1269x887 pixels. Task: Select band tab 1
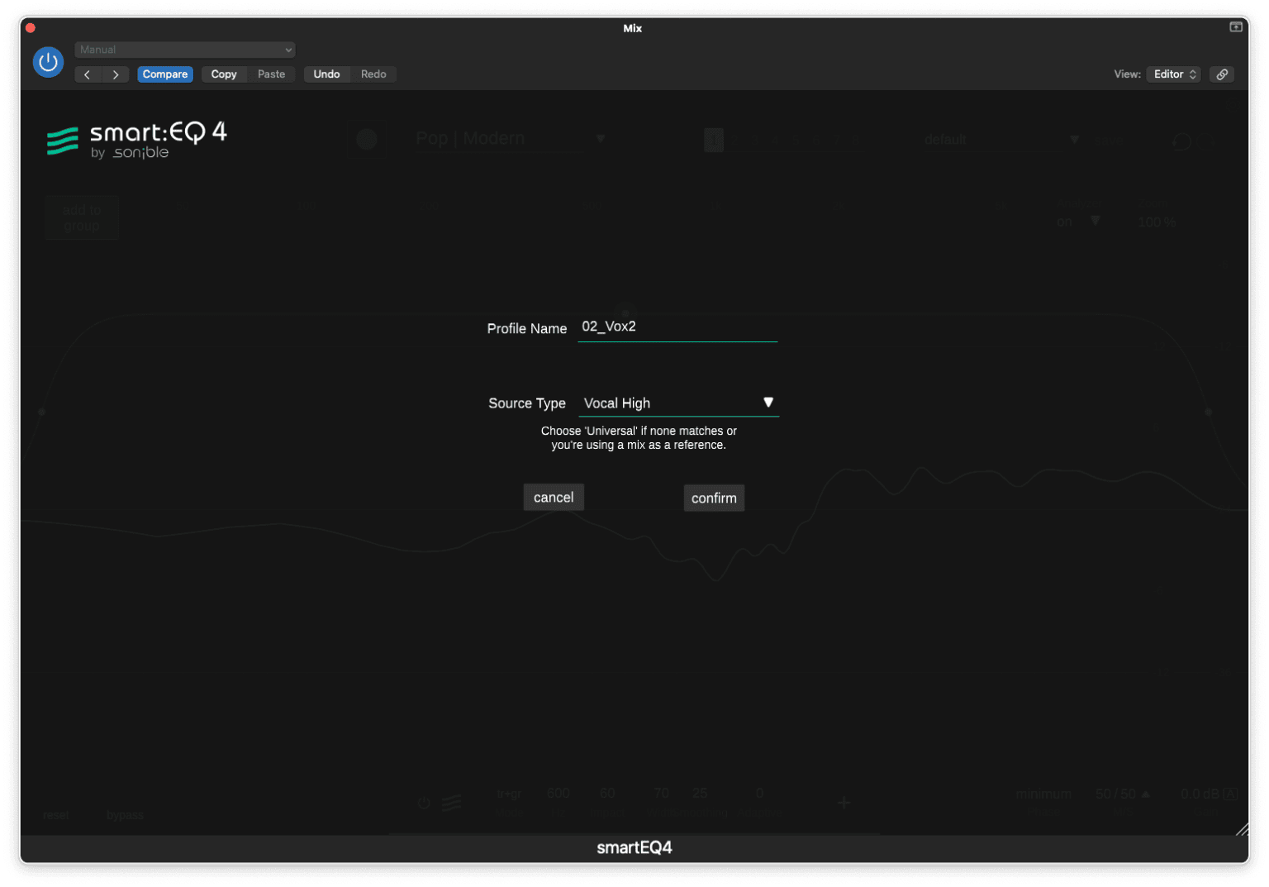coord(713,140)
